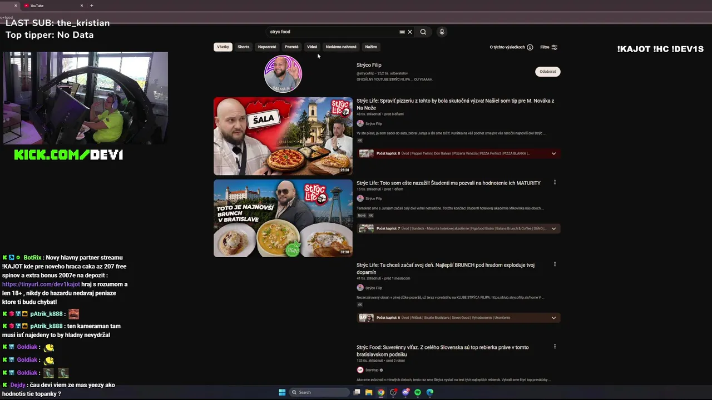Click Strýco Filip avatar under MATURITY video
Screen dimensions: 712x400
(x=360, y=198)
